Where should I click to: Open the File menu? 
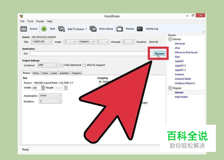point(22,21)
